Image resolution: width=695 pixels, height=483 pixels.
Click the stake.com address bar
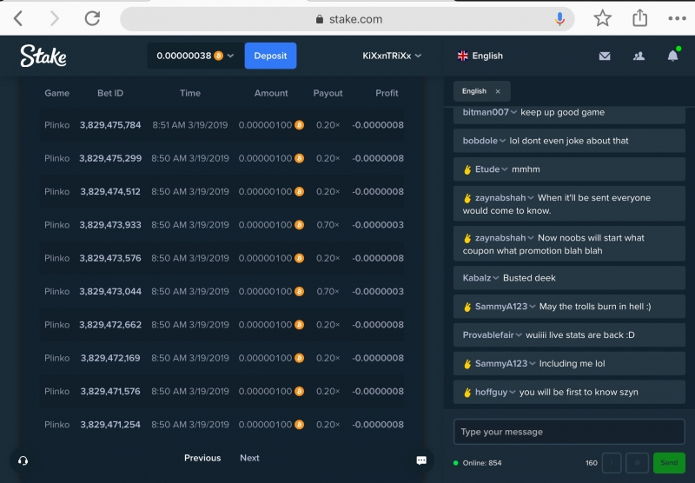tap(347, 19)
